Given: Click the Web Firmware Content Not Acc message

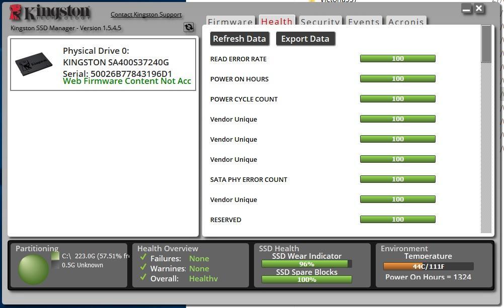Looking at the screenshot, I should pyautogui.click(x=127, y=81).
